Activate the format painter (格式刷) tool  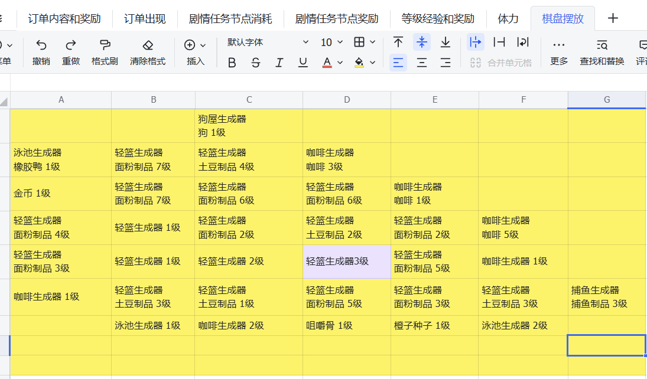coord(105,44)
